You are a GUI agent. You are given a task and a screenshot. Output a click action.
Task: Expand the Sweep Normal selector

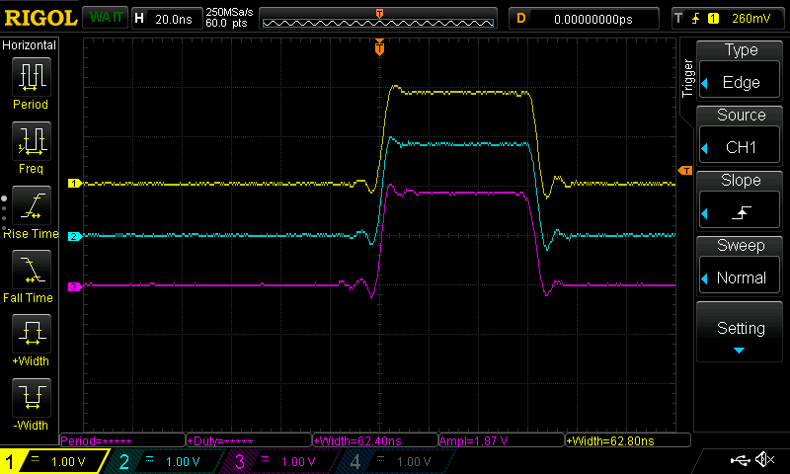741,267
